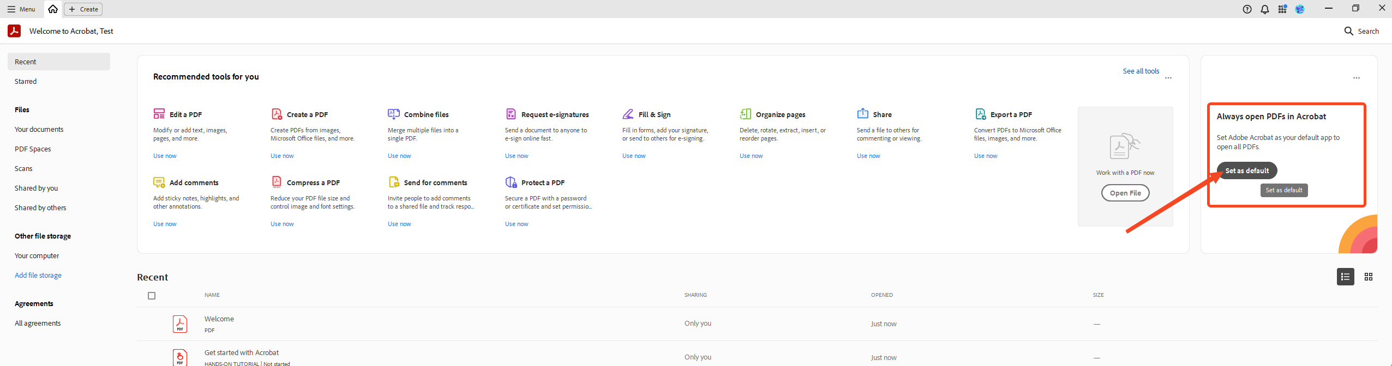Click Use now under Export a PDF
This screenshot has width=1392, height=366.
click(986, 156)
